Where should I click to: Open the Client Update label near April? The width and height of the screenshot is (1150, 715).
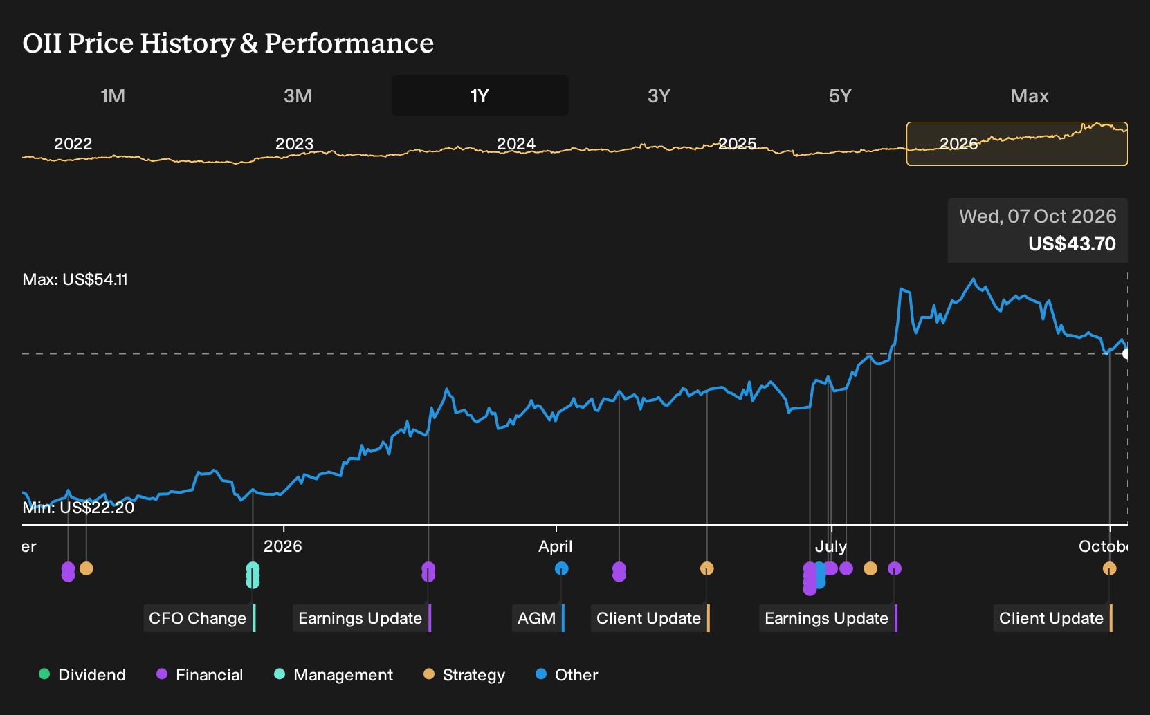click(x=650, y=618)
